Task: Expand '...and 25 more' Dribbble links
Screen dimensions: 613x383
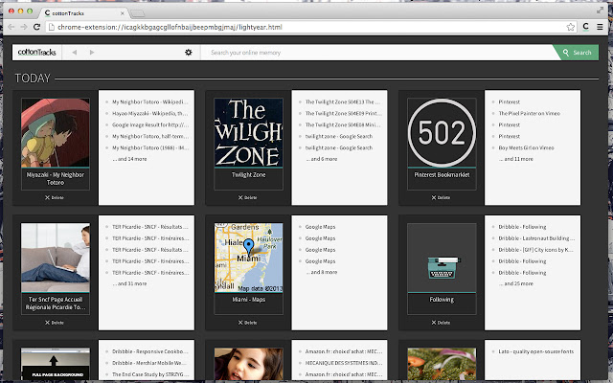Action: [516, 283]
